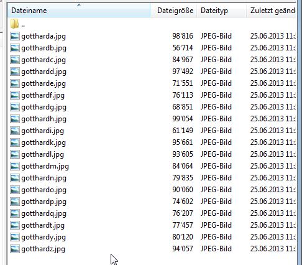Click the gotthardi.jpg file icon
This screenshot has width=302, height=265.
15,131
